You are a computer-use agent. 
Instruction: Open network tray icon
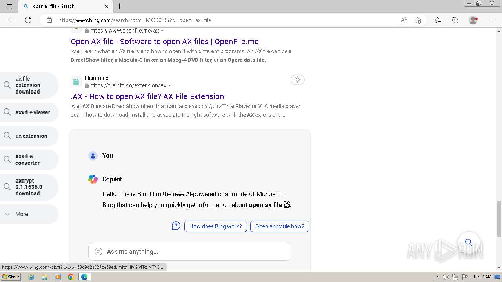click(x=455, y=277)
